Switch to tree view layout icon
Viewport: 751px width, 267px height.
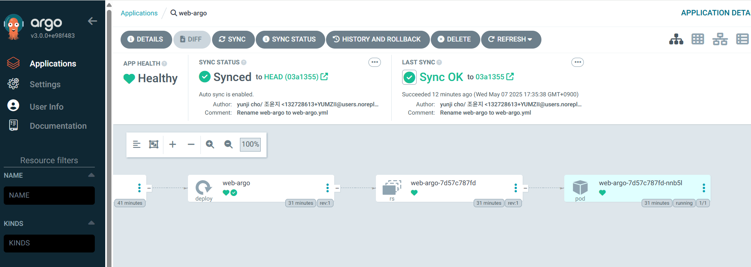tap(676, 39)
